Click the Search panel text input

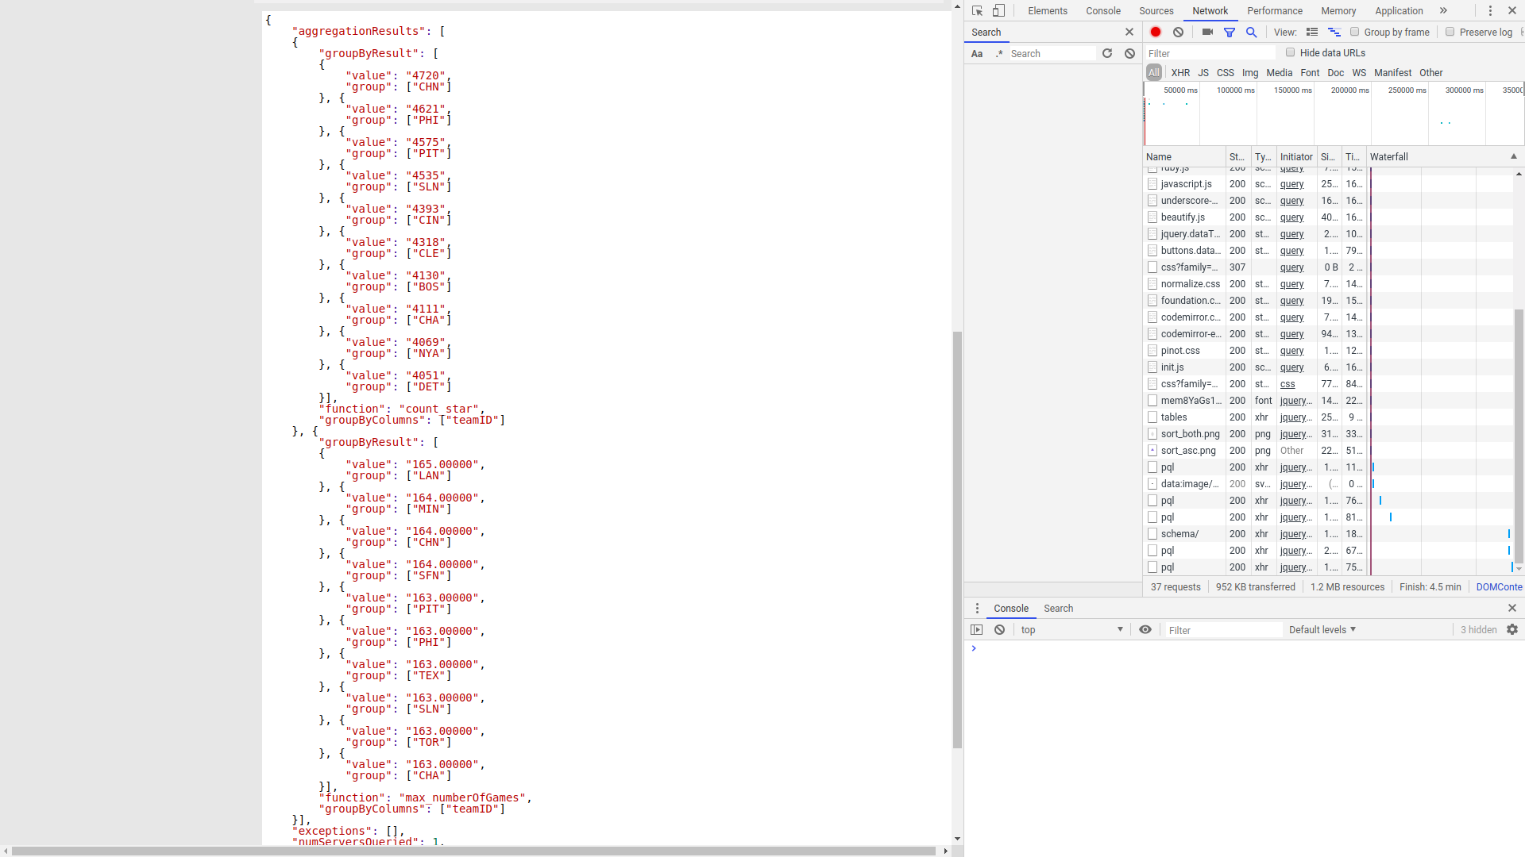coord(1052,53)
